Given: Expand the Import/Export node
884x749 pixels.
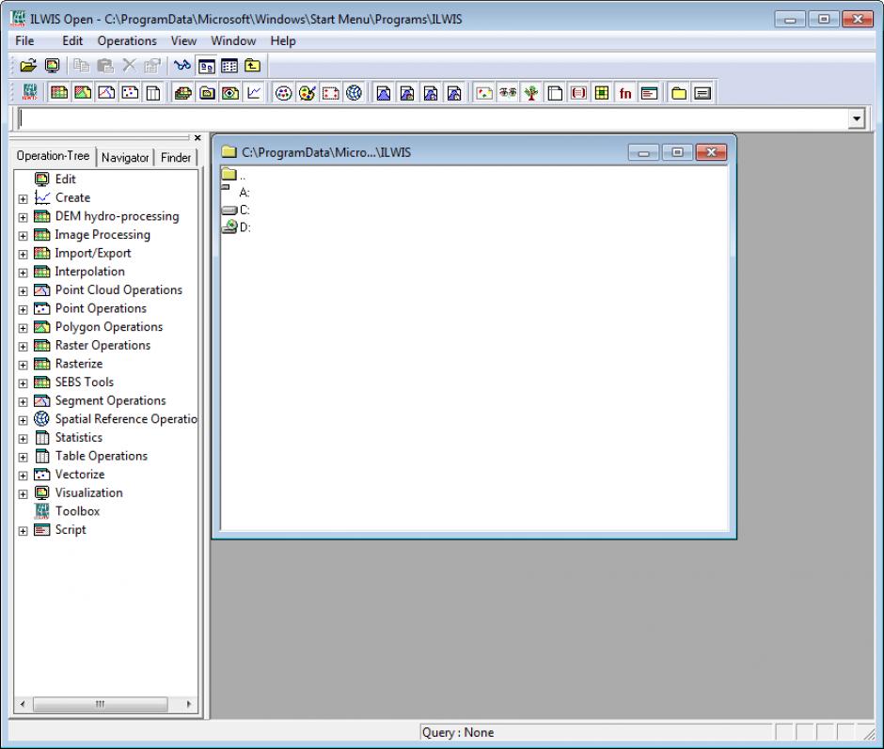Looking at the screenshot, I should pos(24,254).
